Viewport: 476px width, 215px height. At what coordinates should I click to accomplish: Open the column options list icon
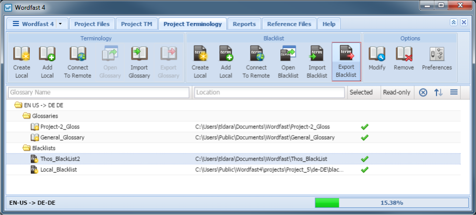[454, 92]
